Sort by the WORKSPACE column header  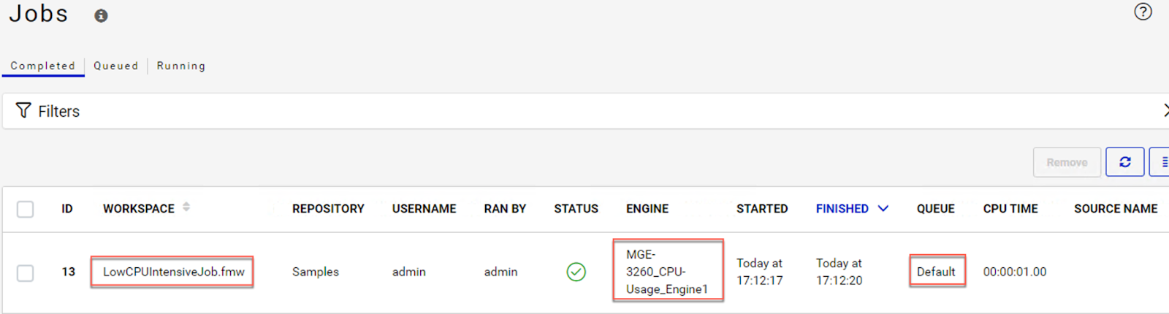tap(139, 209)
